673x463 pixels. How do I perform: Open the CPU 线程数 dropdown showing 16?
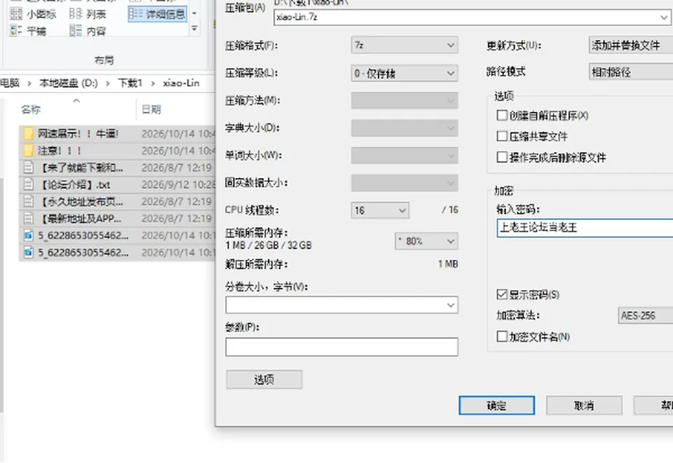380,210
